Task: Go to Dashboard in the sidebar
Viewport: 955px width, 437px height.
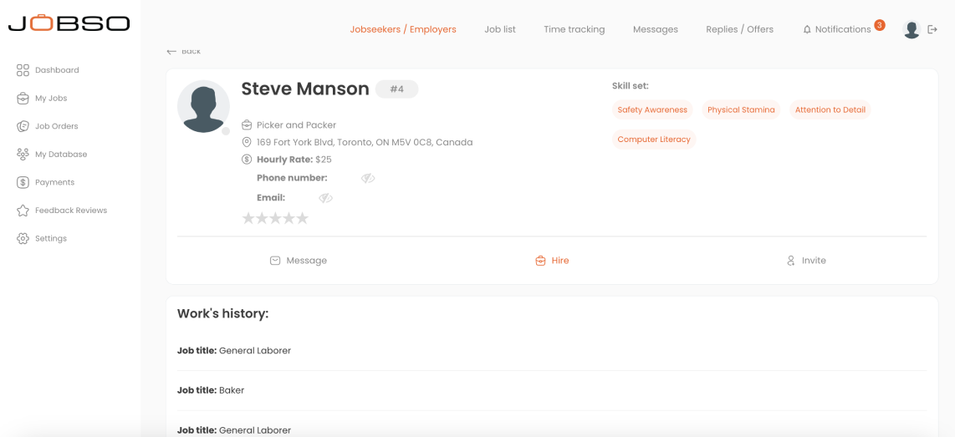Action: [57, 70]
